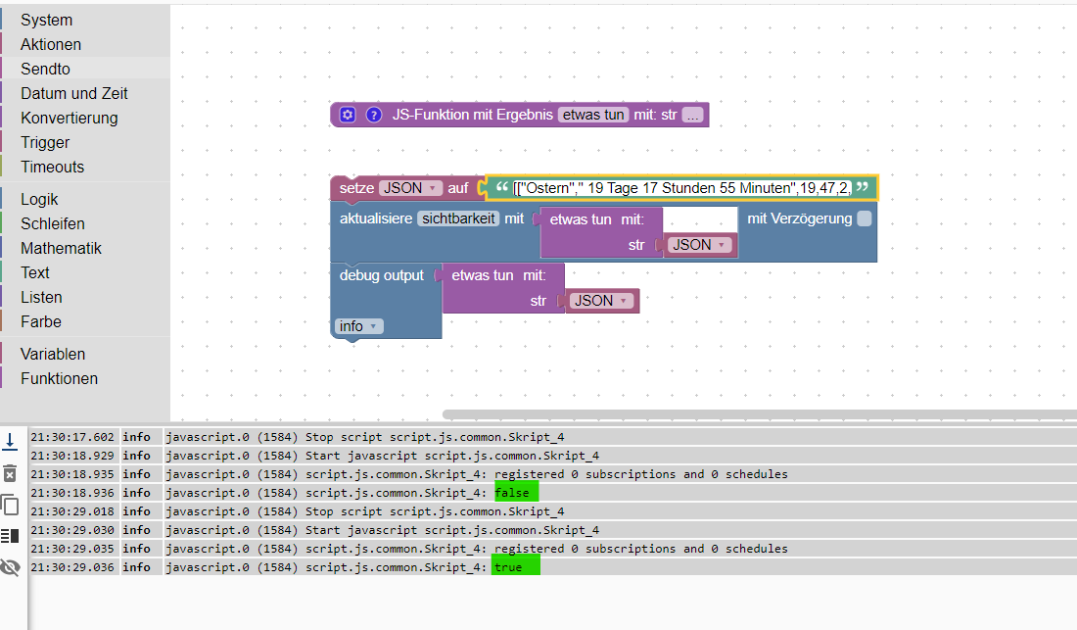Click the log column layout icon
The width and height of the screenshot is (1077, 630).
pos(10,535)
